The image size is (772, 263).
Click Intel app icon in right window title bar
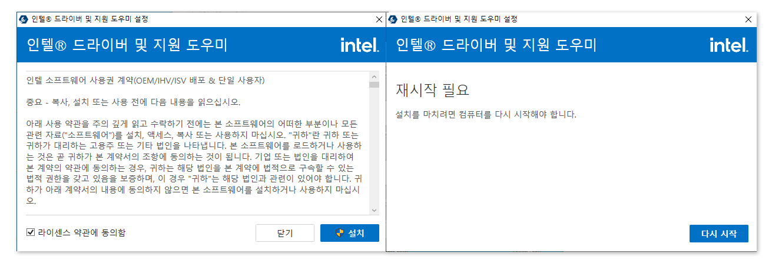(393, 19)
